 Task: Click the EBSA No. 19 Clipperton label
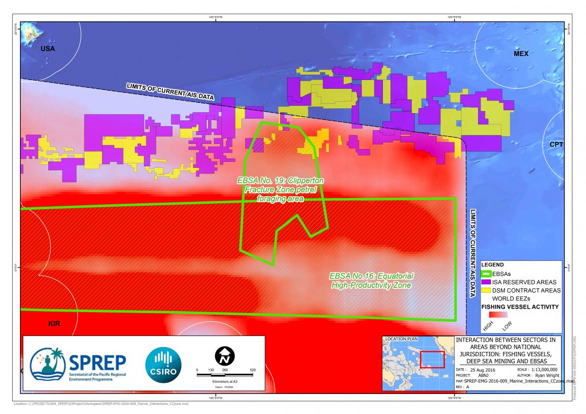280,189
